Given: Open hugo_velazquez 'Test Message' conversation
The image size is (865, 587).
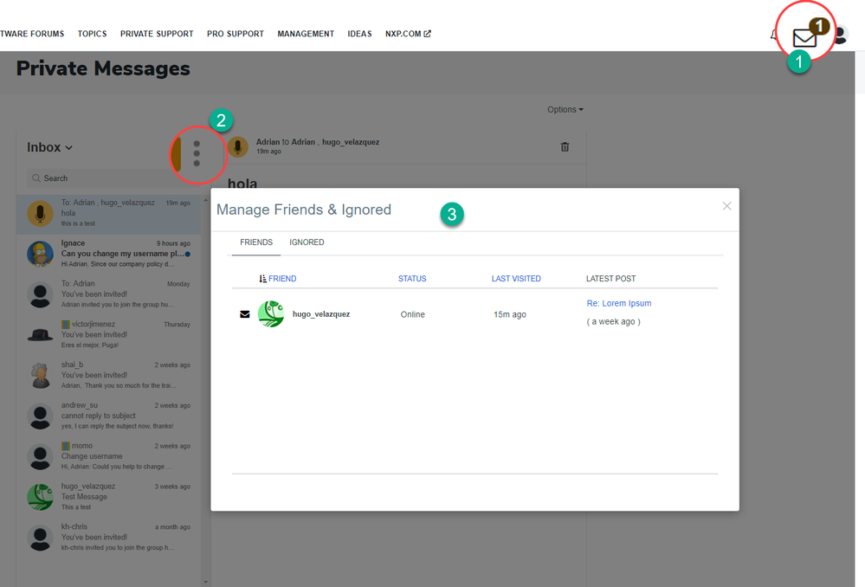Looking at the screenshot, I should pyautogui.click(x=109, y=496).
